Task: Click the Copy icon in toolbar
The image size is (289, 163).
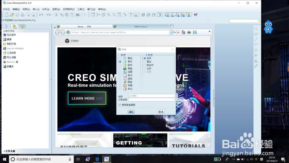Action: (x=62, y=15)
